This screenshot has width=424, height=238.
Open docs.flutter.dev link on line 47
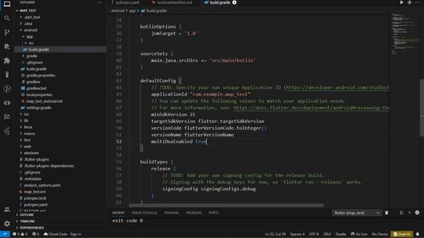[x=311, y=108]
